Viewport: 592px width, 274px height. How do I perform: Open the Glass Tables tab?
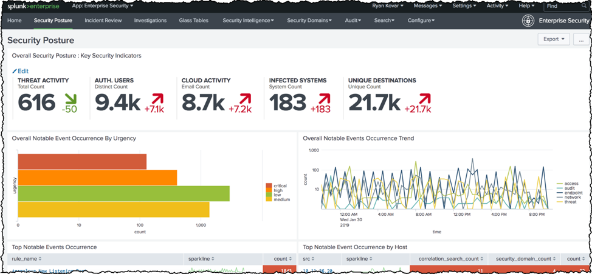194,21
